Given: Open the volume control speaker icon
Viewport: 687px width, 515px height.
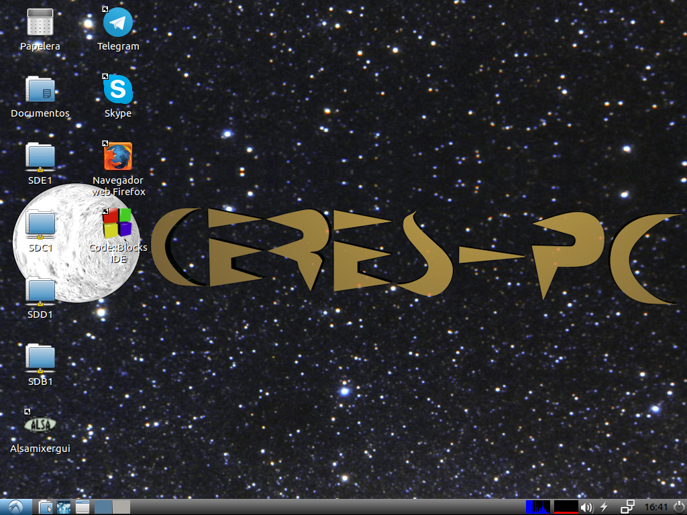Looking at the screenshot, I should (x=587, y=507).
